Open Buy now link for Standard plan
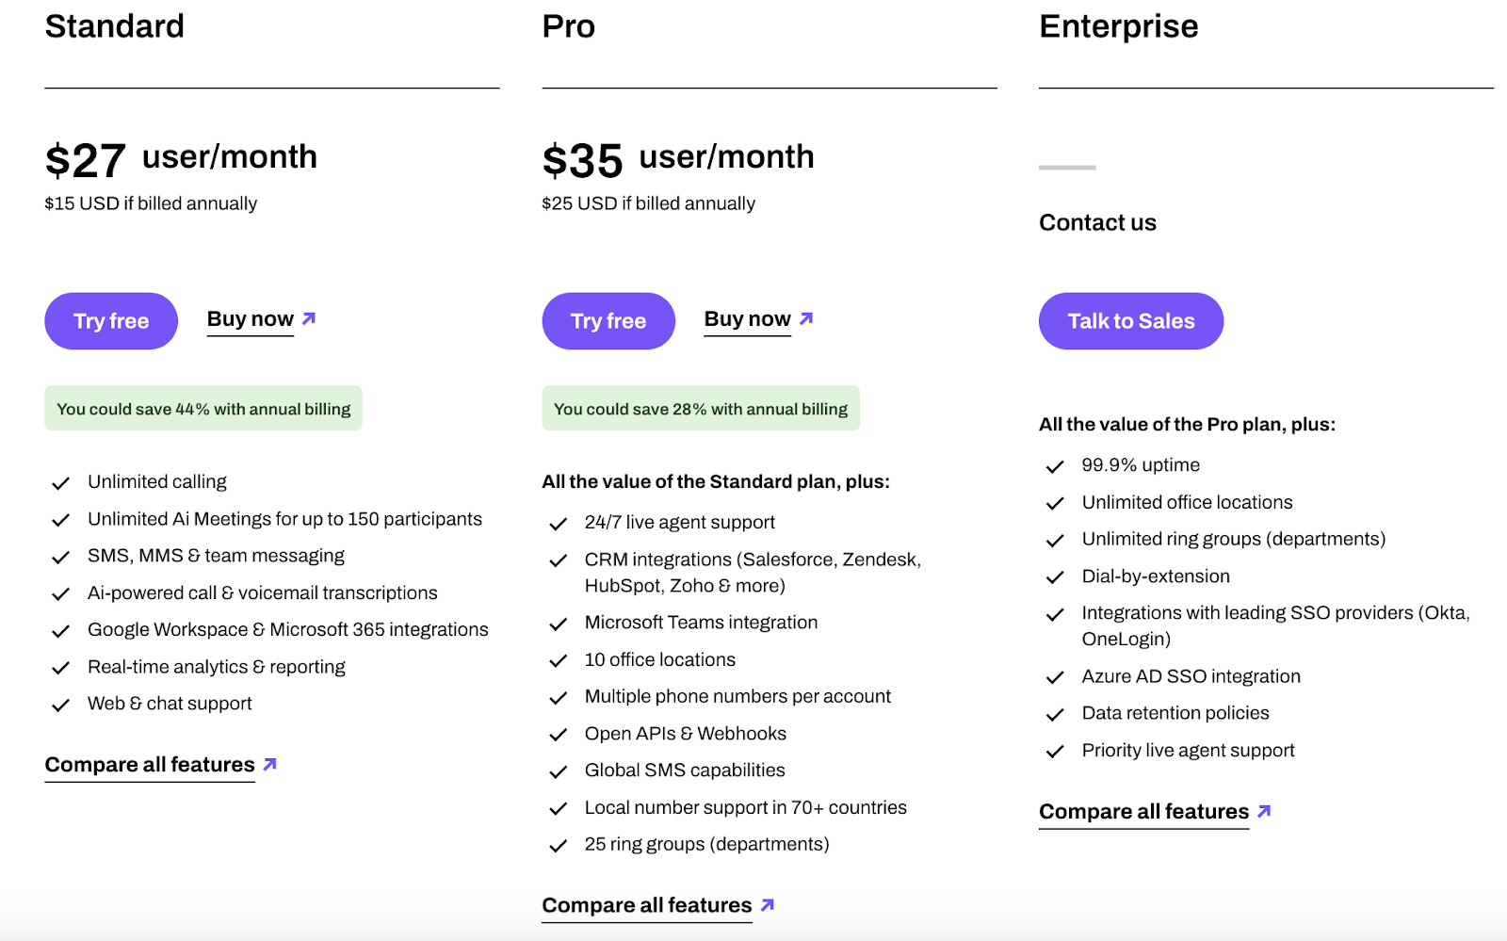This screenshot has height=941, width=1507. tap(251, 319)
